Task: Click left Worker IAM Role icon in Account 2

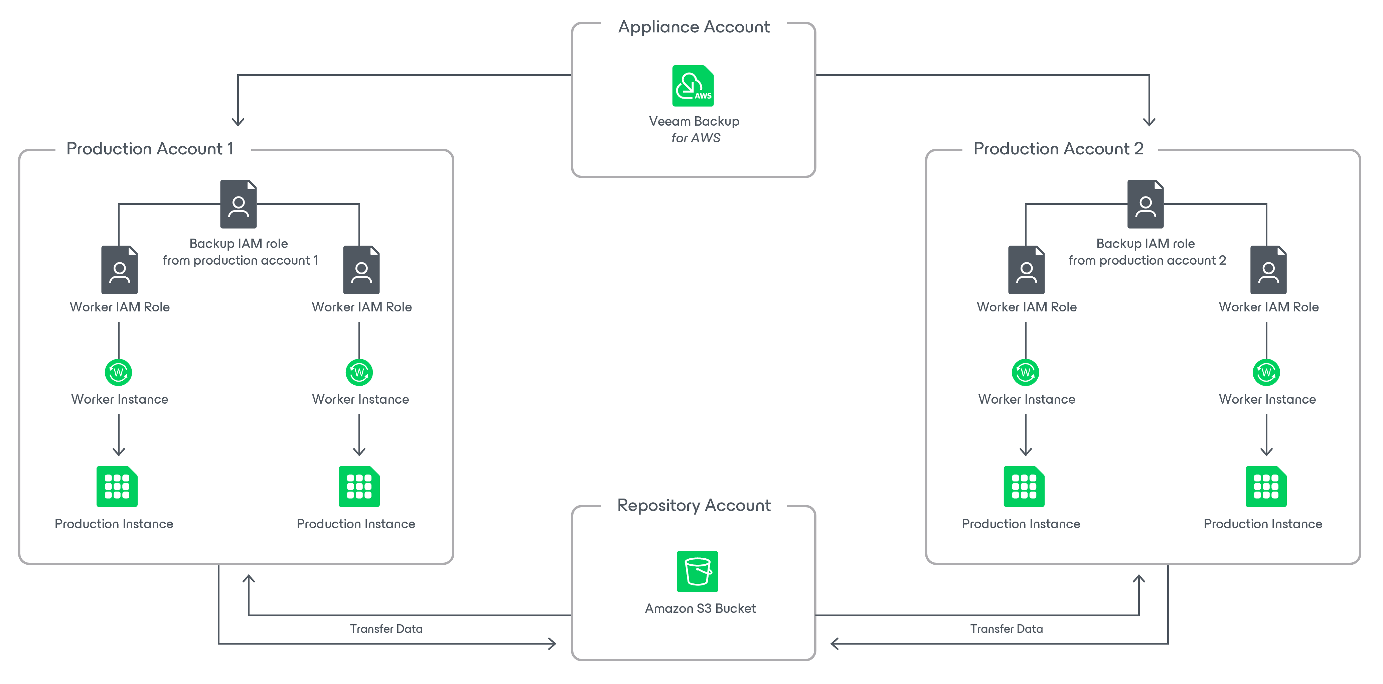Action: coord(1026,270)
